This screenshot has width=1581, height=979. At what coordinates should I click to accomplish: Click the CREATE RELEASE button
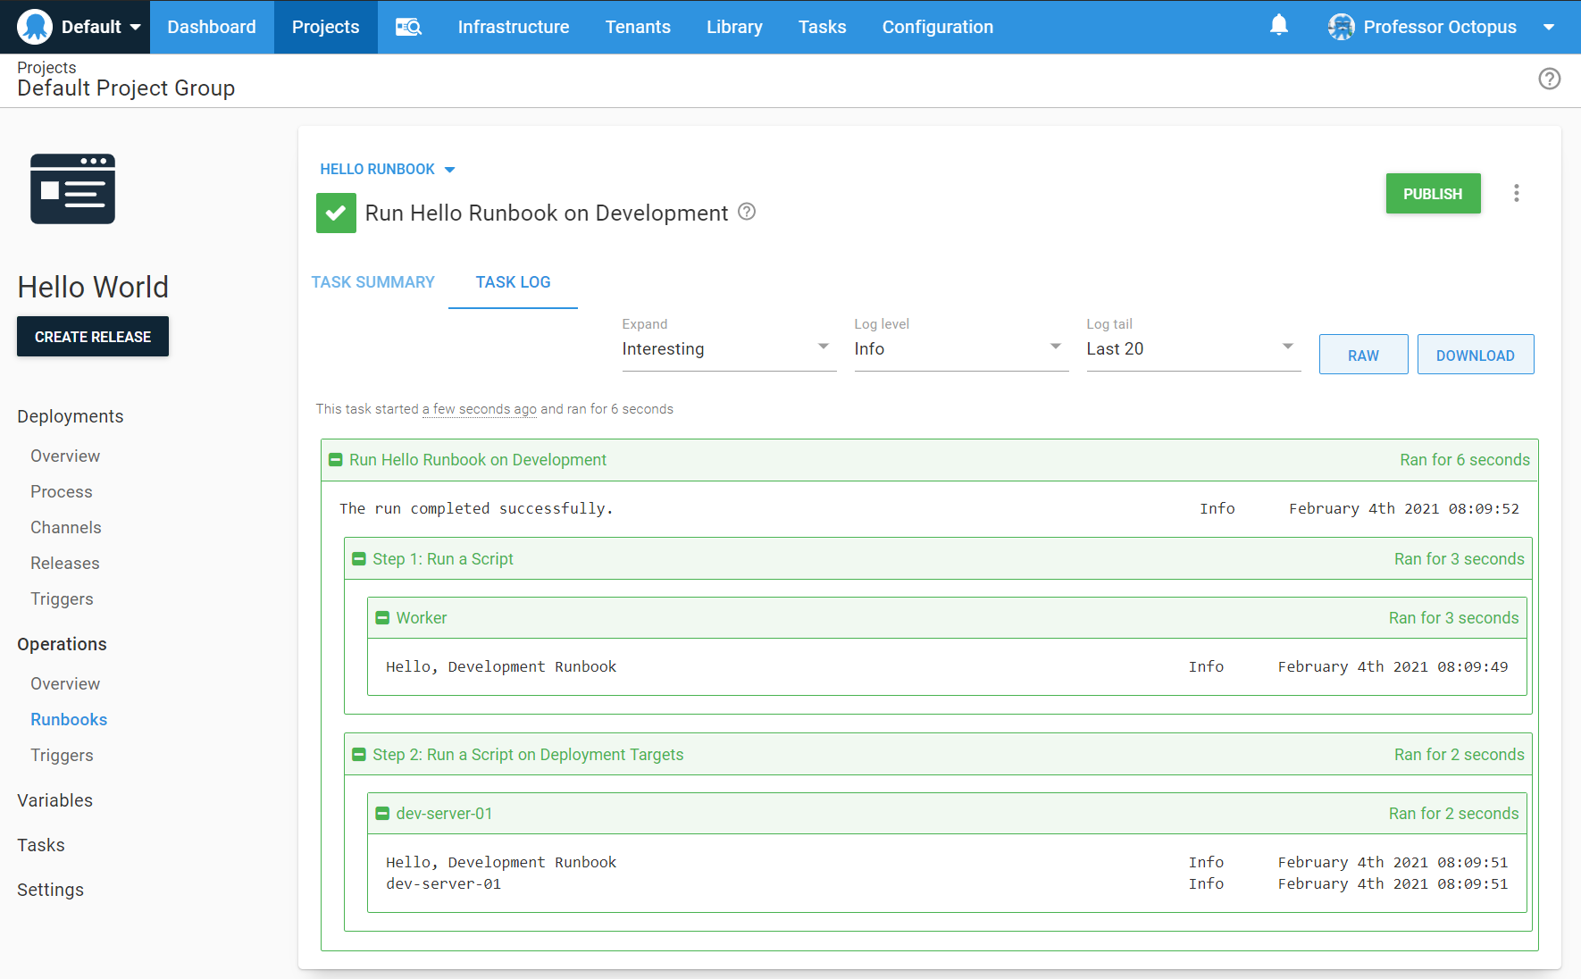point(92,337)
